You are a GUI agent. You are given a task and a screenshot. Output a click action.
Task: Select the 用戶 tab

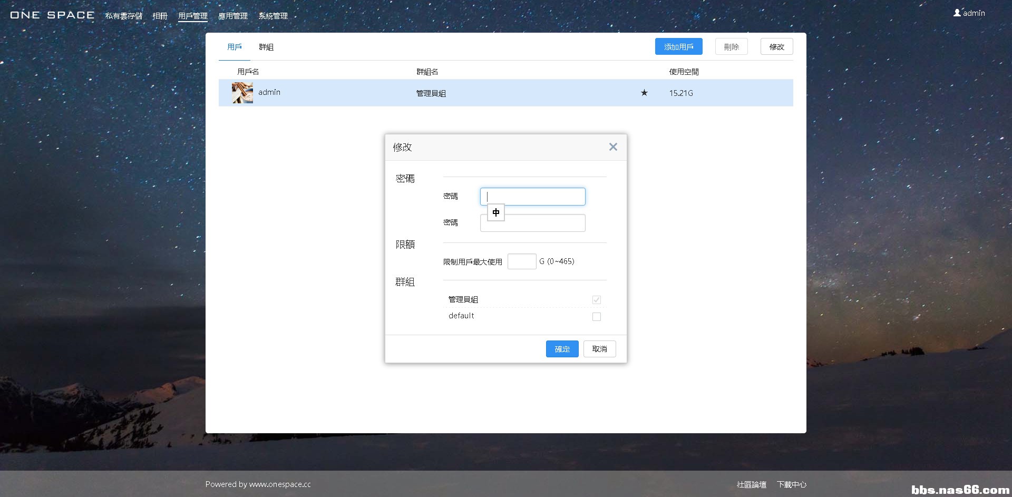click(x=234, y=47)
